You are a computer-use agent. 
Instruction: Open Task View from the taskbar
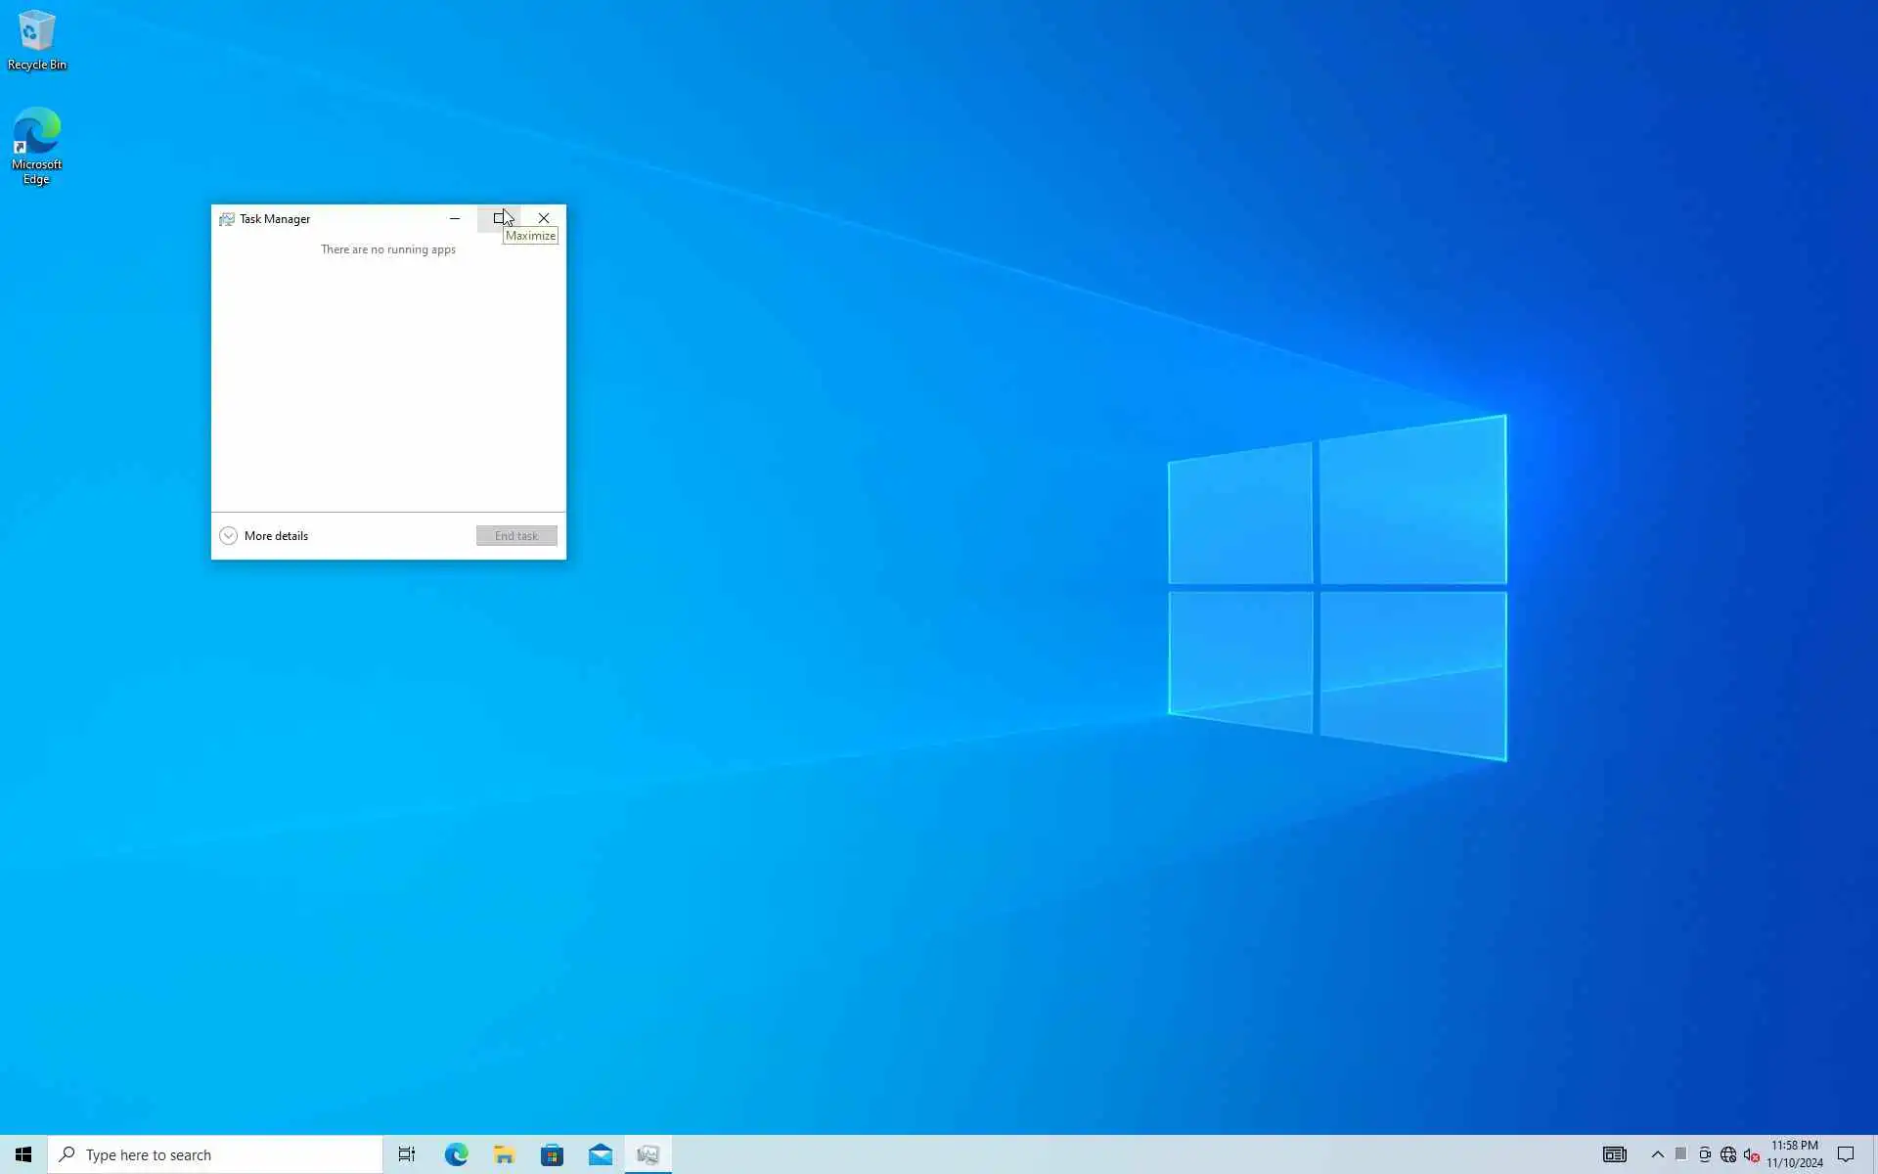[x=406, y=1154]
